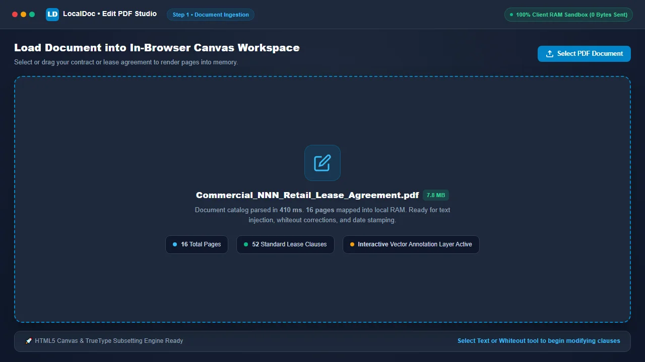This screenshot has width=645, height=362.
Task: Click 'HTML5 Canvas & TrueType Subsetting Engine Ready' status
Action: pos(109,341)
